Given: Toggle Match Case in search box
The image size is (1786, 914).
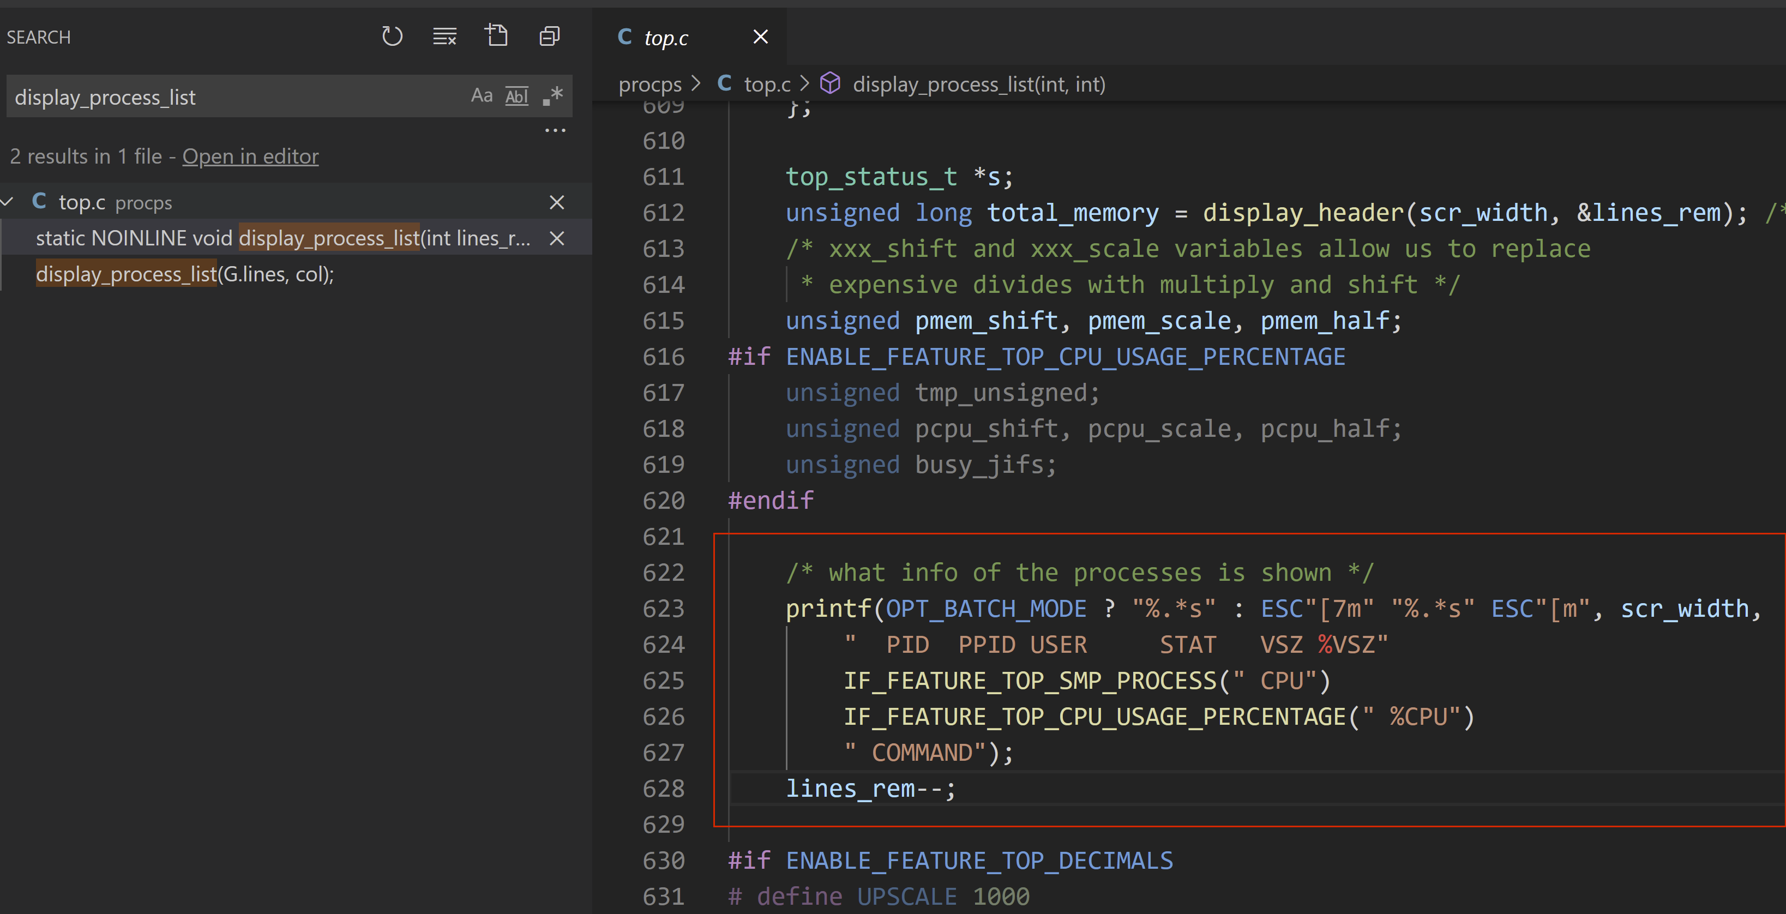Looking at the screenshot, I should (481, 95).
